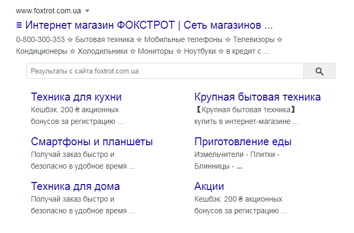Click the www.foxtrot.com.ua URL text
The height and width of the screenshot is (233, 354).
tap(48, 11)
